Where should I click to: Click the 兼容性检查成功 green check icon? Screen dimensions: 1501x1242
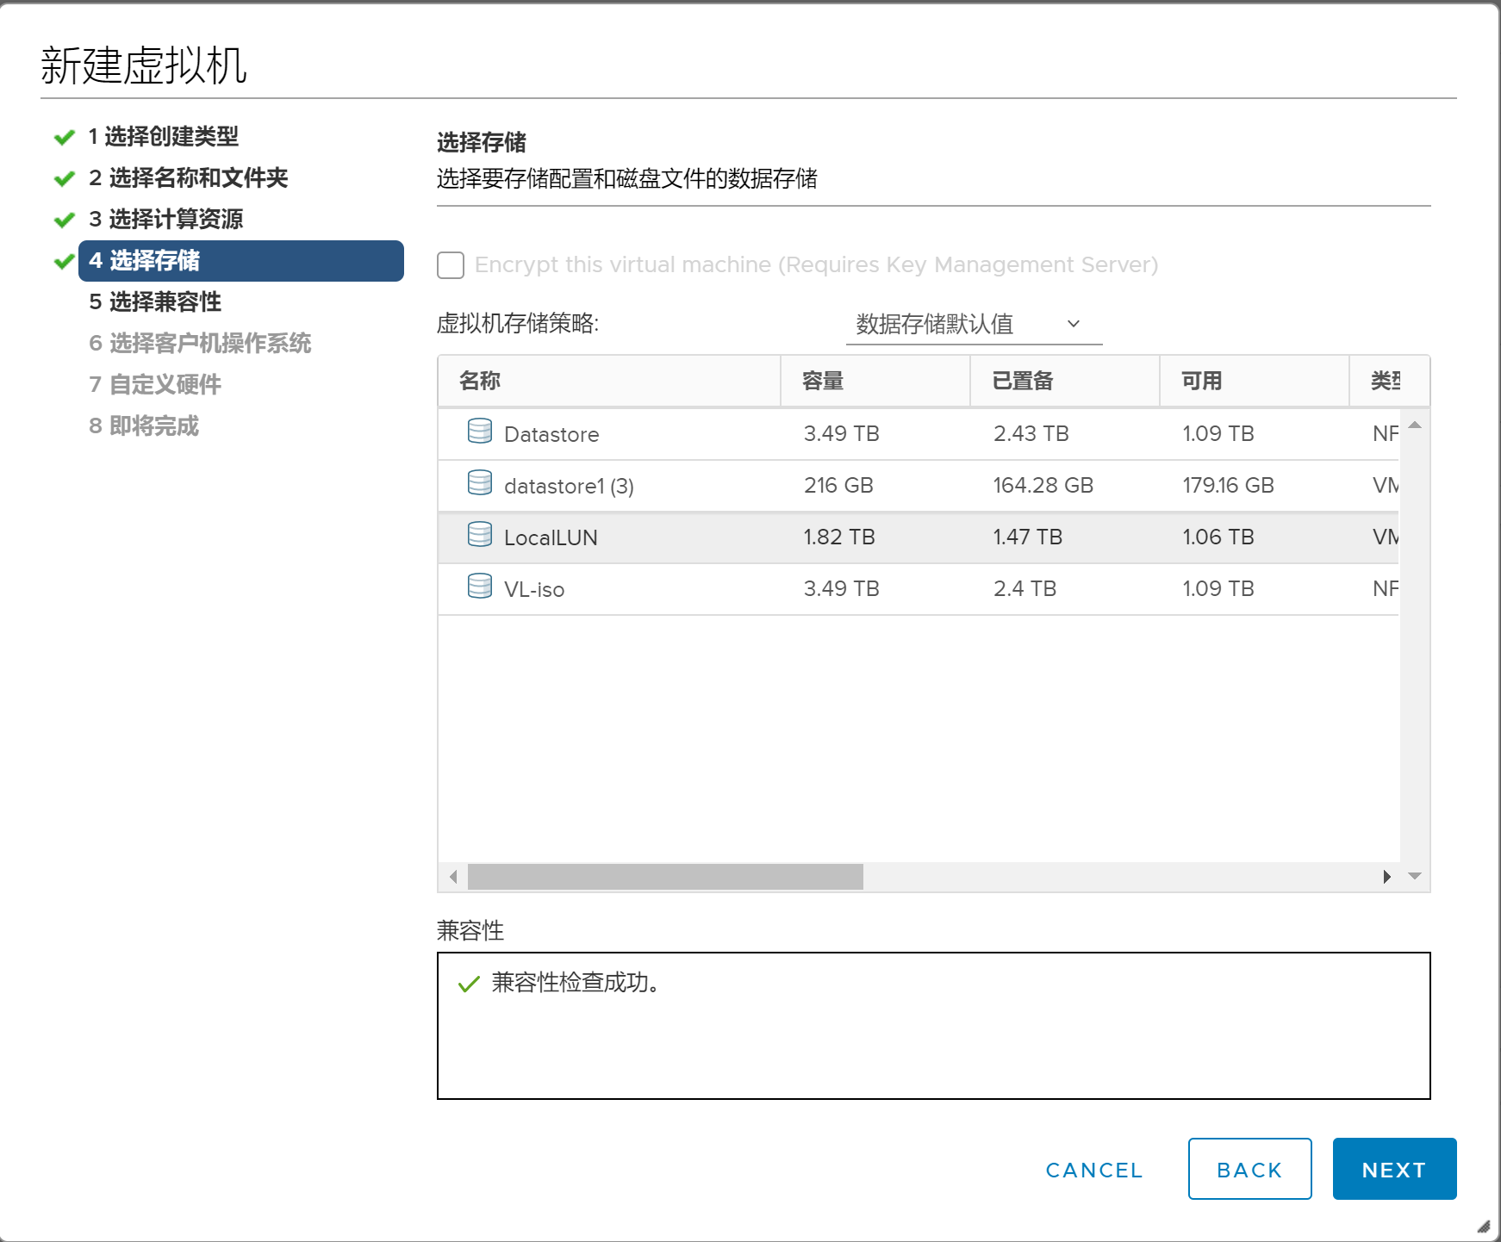[x=469, y=984]
